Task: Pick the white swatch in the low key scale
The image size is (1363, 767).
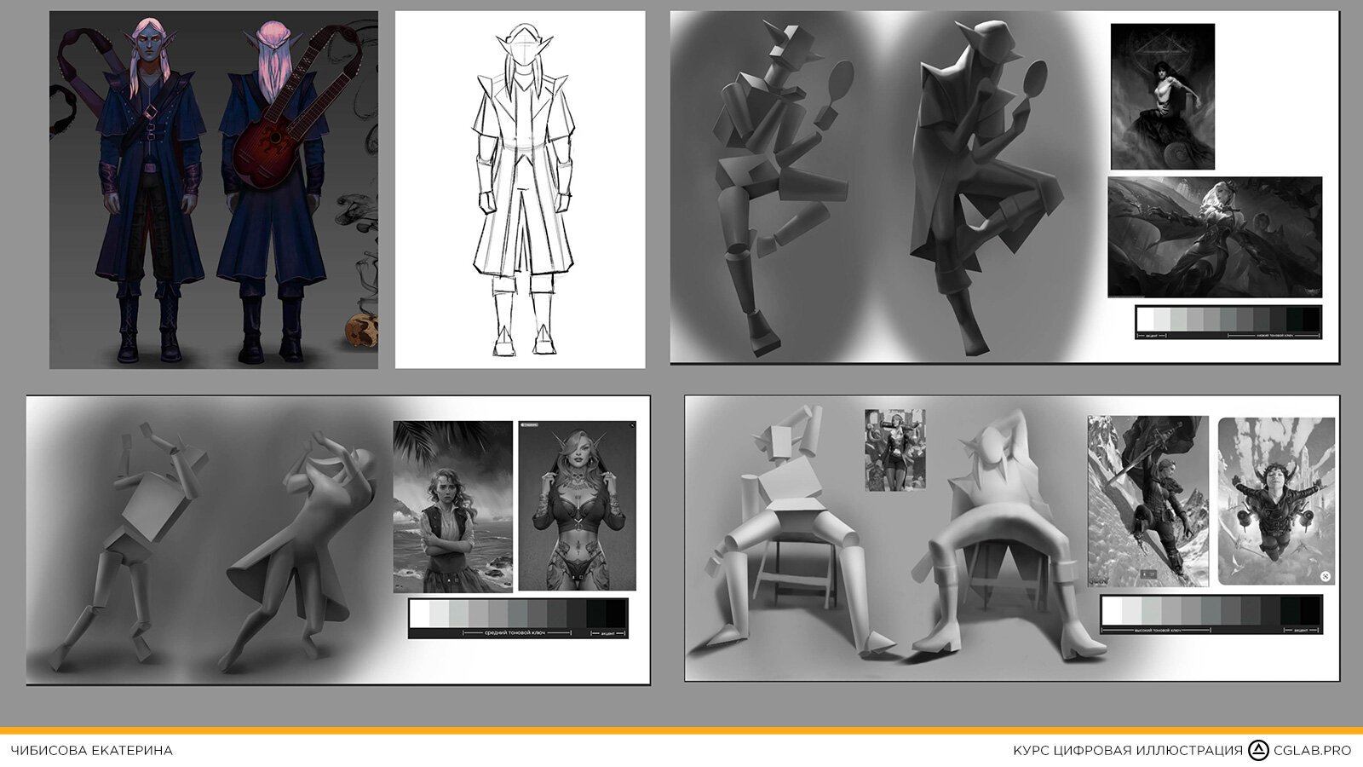Action: click(x=1146, y=320)
